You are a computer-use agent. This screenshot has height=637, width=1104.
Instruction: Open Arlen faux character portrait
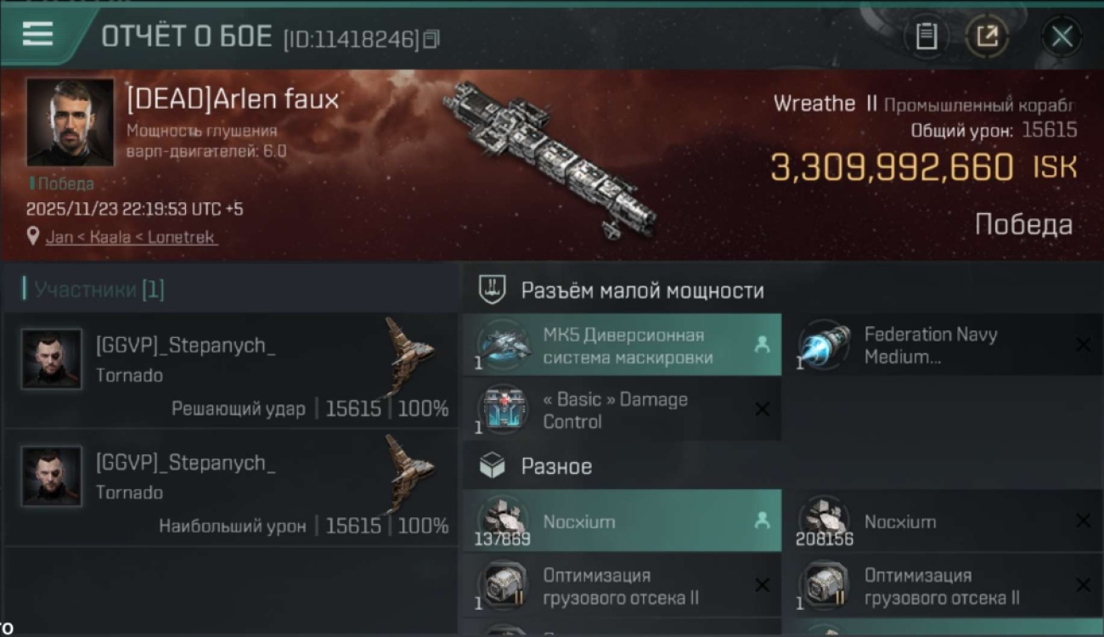[70, 122]
